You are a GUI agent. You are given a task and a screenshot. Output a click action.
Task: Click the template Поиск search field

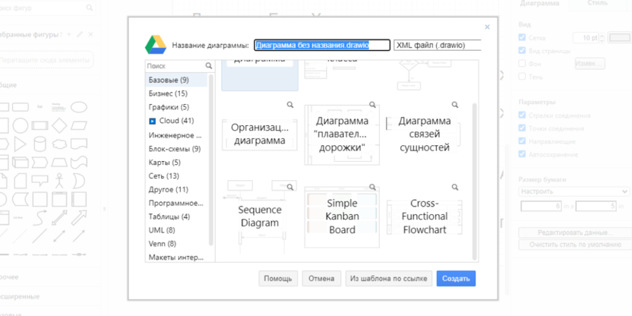(175, 65)
